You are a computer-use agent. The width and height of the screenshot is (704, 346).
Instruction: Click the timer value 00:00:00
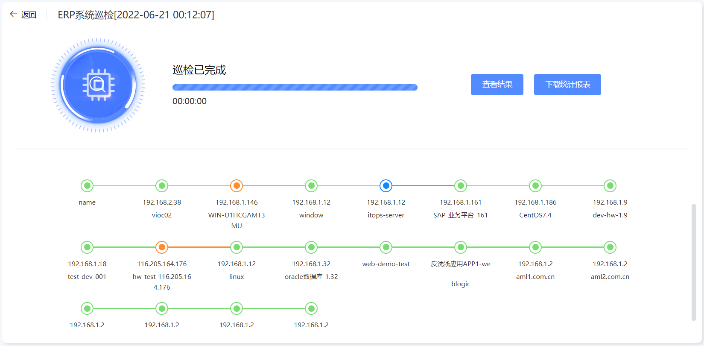coord(190,101)
